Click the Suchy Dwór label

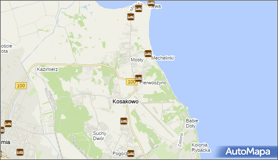pyautogui.click(x=99, y=136)
